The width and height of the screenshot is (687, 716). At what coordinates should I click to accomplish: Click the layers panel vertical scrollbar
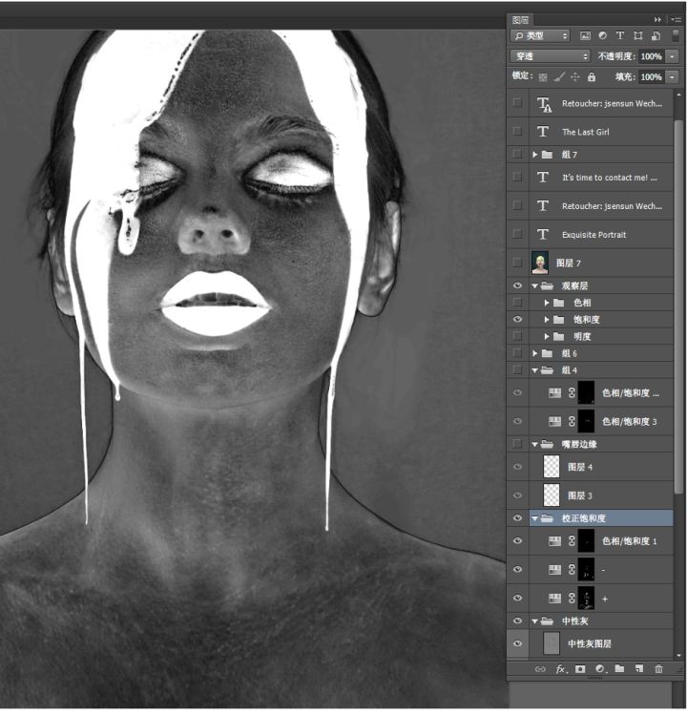(678, 308)
